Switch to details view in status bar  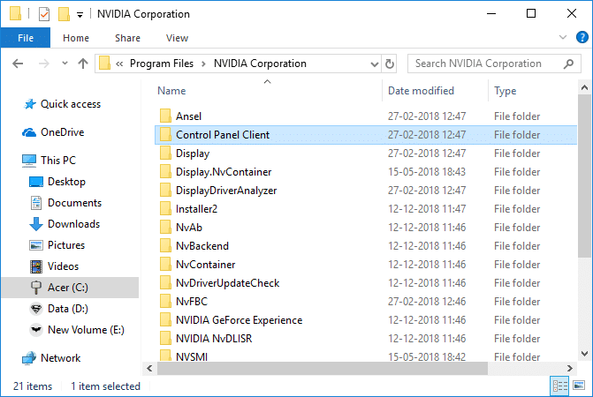(559, 386)
